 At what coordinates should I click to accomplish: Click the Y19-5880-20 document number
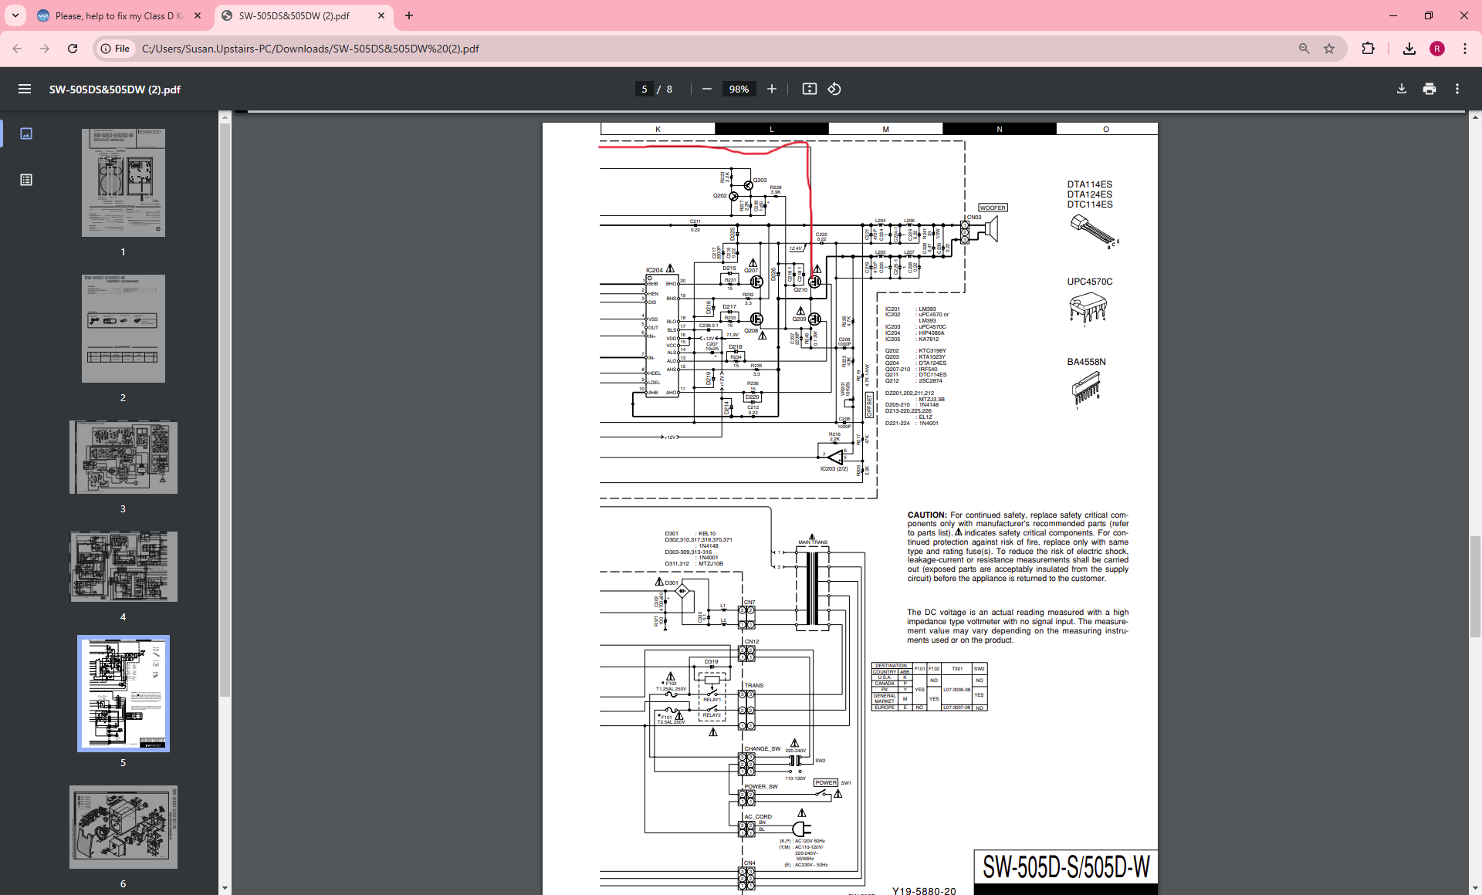click(x=924, y=890)
